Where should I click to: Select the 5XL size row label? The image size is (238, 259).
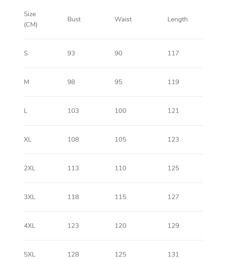click(x=29, y=254)
